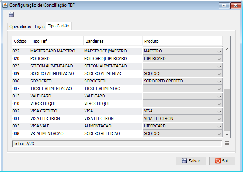Image resolution: width=243 pixels, height=172 pixels.
Task: Click the VALE CARD Tipo Tef cell
Action: pos(57,96)
